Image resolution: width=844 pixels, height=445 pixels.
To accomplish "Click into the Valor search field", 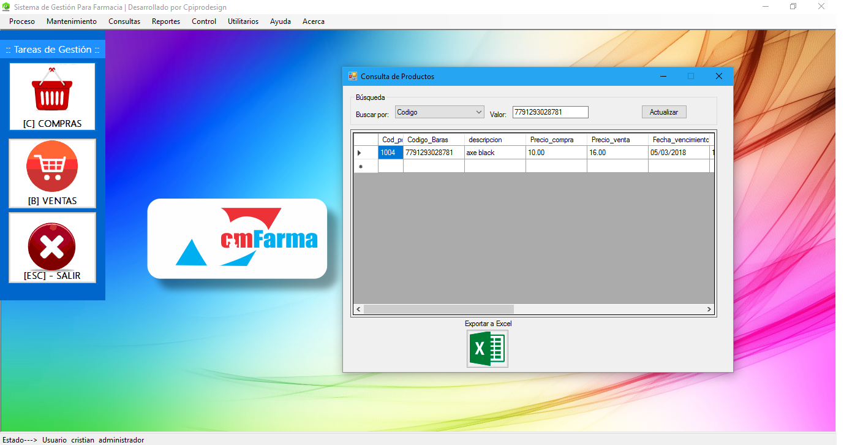I will tap(550, 112).
